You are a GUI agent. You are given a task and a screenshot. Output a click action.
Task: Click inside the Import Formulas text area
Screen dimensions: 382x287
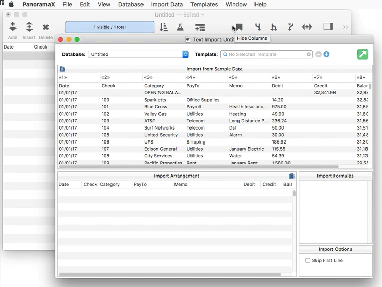(x=333, y=212)
